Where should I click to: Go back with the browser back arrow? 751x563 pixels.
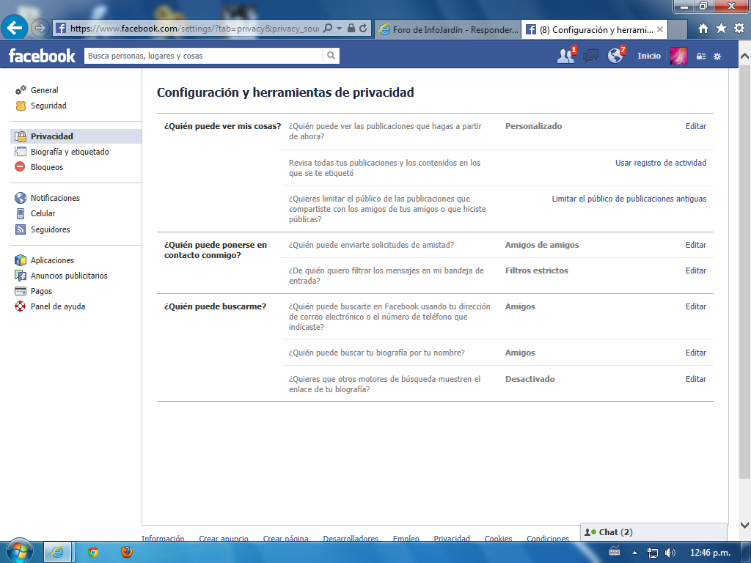pos(15,28)
